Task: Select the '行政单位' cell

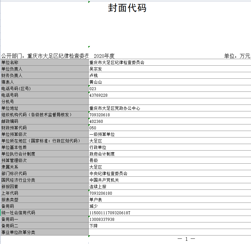Action: 98,147
